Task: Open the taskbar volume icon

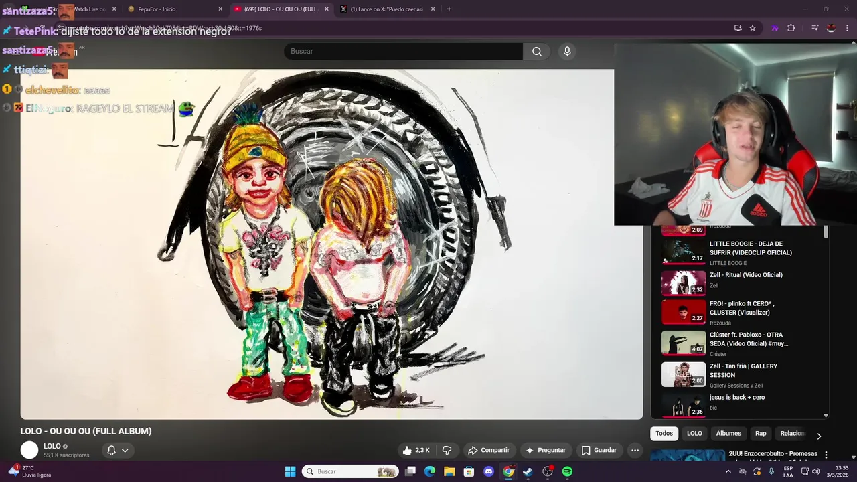Action: click(815, 471)
